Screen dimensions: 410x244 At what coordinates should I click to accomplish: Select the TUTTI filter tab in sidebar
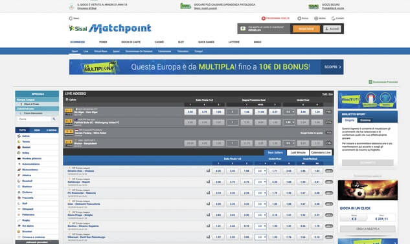[x=23, y=130]
